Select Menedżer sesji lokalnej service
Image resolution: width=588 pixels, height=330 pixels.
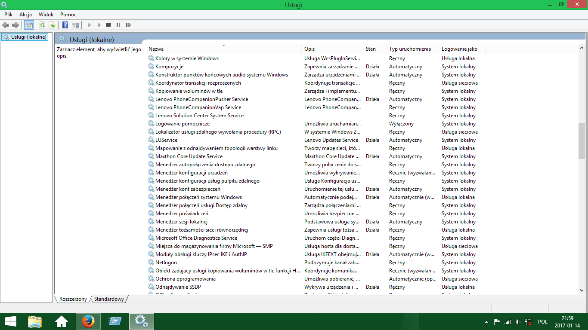point(181,222)
